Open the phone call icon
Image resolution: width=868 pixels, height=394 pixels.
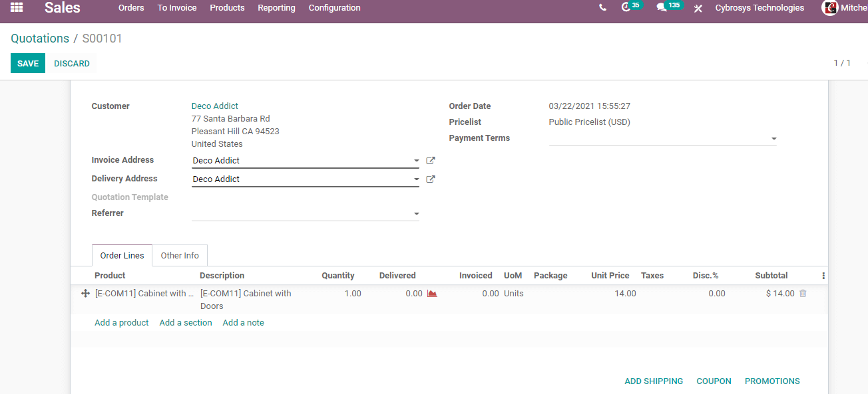pos(602,8)
